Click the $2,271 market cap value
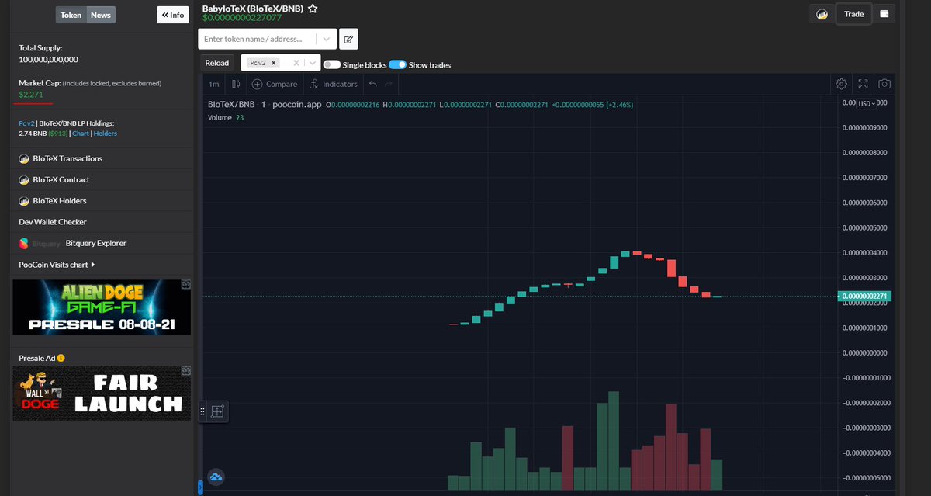The image size is (931, 496). [x=31, y=94]
